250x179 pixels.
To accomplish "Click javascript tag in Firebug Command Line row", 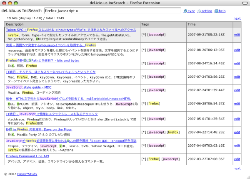I will [170, 159].
